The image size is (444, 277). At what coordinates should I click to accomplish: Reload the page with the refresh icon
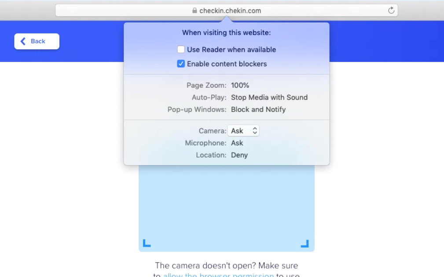tap(391, 11)
